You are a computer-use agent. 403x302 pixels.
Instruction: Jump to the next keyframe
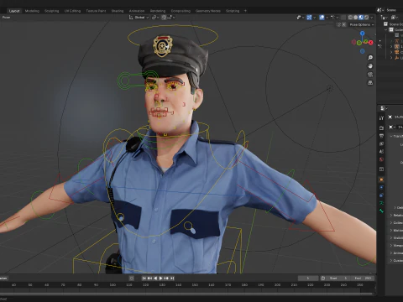166,279
